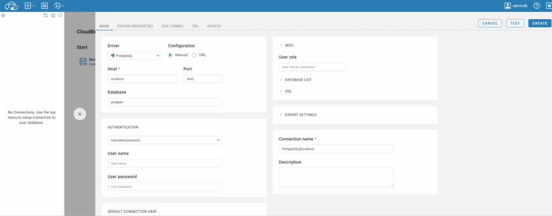The image size is (552, 216).
Task: Click the database icon under Start
Action: (83, 62)
